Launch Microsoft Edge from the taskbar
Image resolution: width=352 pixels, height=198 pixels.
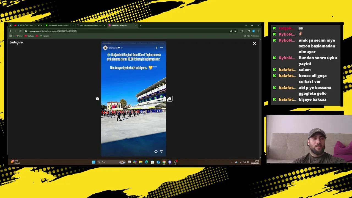pyautogui.click(x=146, y=162)
